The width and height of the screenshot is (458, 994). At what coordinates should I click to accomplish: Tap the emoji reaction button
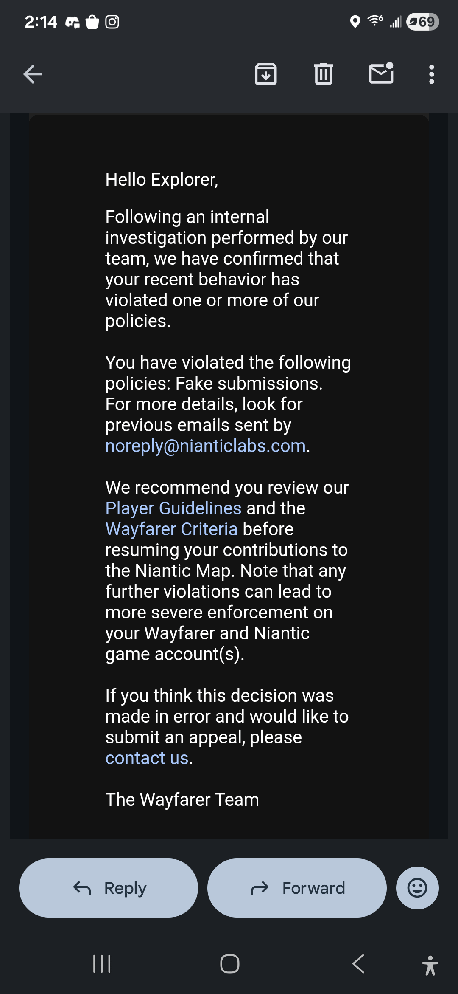coord(417,888)
